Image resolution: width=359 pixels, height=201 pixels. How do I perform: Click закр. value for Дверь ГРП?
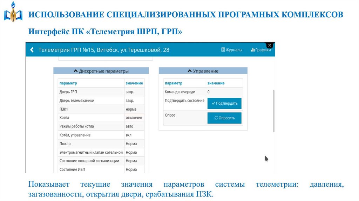tap(130, 92)
